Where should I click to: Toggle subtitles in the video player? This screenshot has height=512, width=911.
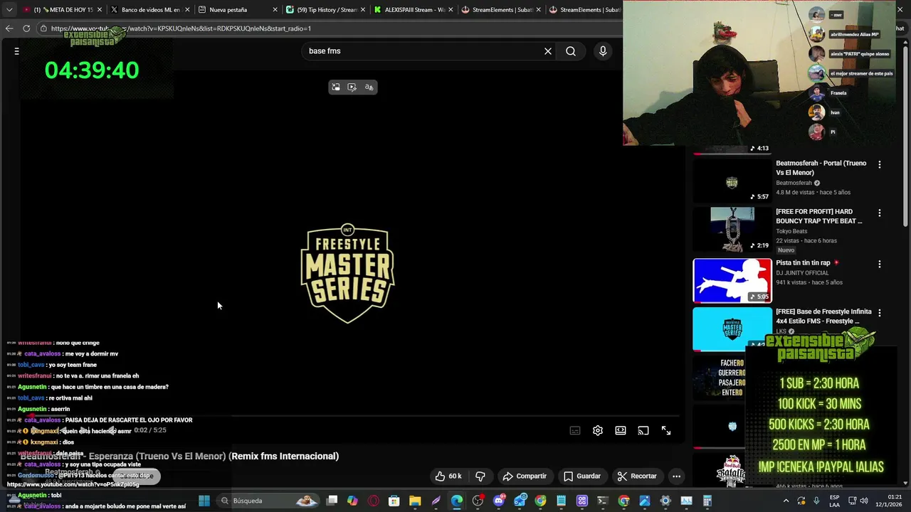pos(575,430)
